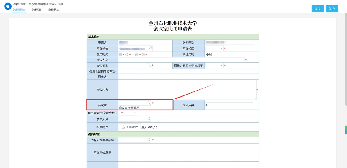Screen dimensions: 347x168
Task: Click the 共计用时 label
Action: (x=188, y=54)
